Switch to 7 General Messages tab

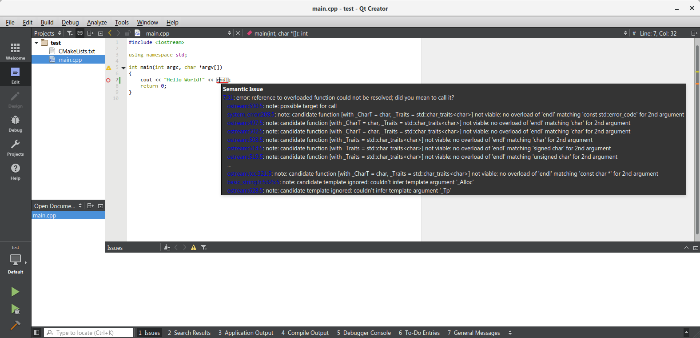(x=473, y=332)
